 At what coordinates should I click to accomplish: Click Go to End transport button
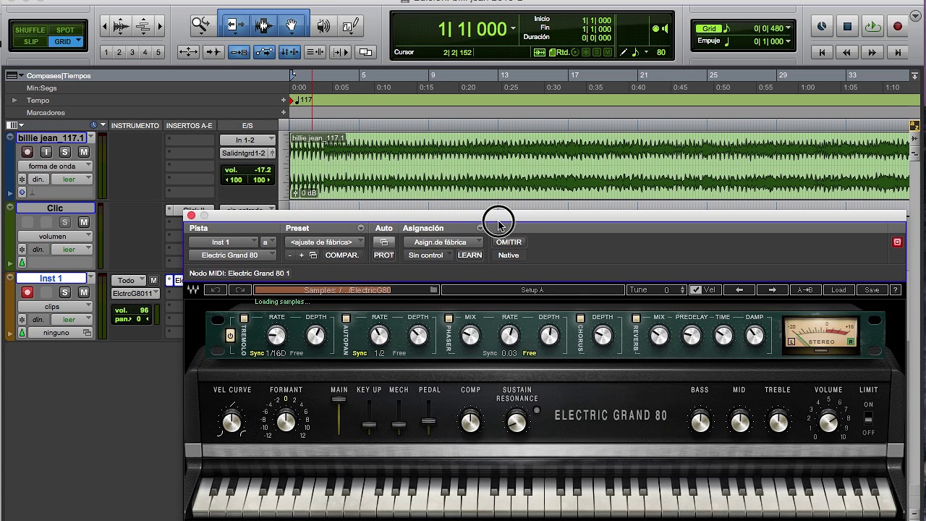898,52
